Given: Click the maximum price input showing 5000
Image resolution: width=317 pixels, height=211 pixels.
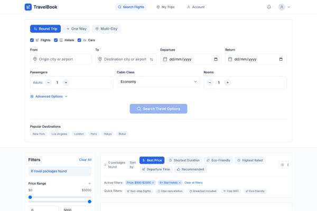Looking at the screenshot, I should pos(76,209).
